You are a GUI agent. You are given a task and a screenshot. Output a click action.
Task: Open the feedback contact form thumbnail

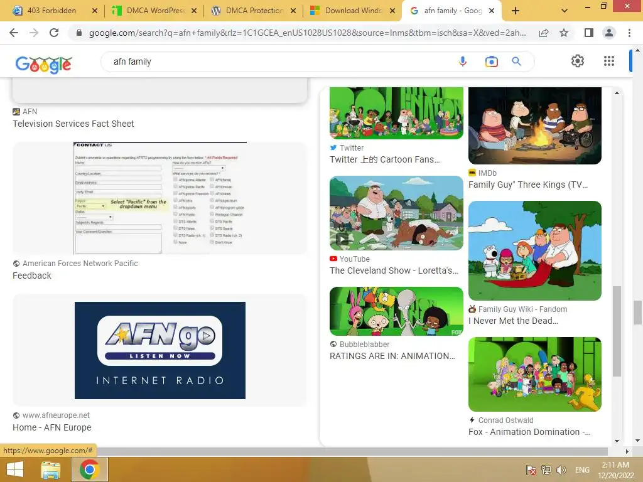click(160, 198)
